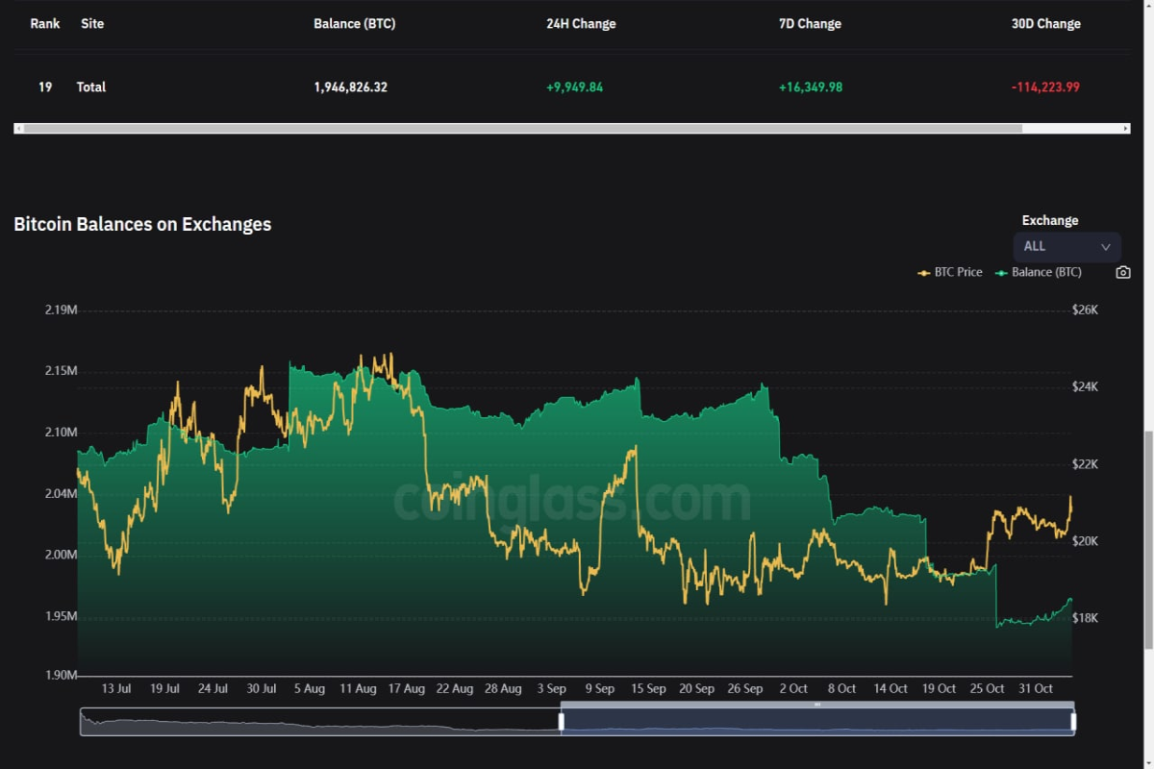Click the vertical page scrollbar thumb
This screenshot has width=1154, height=769.
coord(1148,538)
